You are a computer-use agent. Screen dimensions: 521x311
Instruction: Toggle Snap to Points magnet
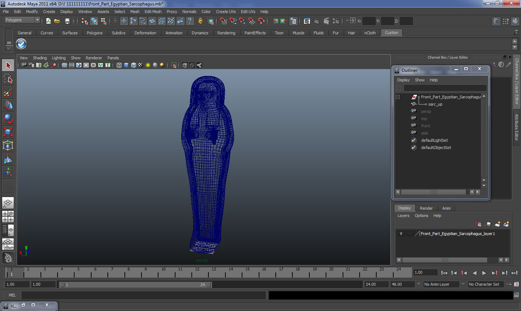(242, 21)
